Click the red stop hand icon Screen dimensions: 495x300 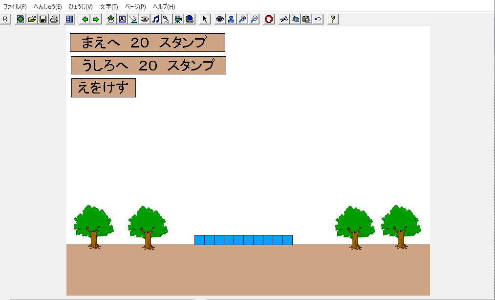click(x=269, y=19)
